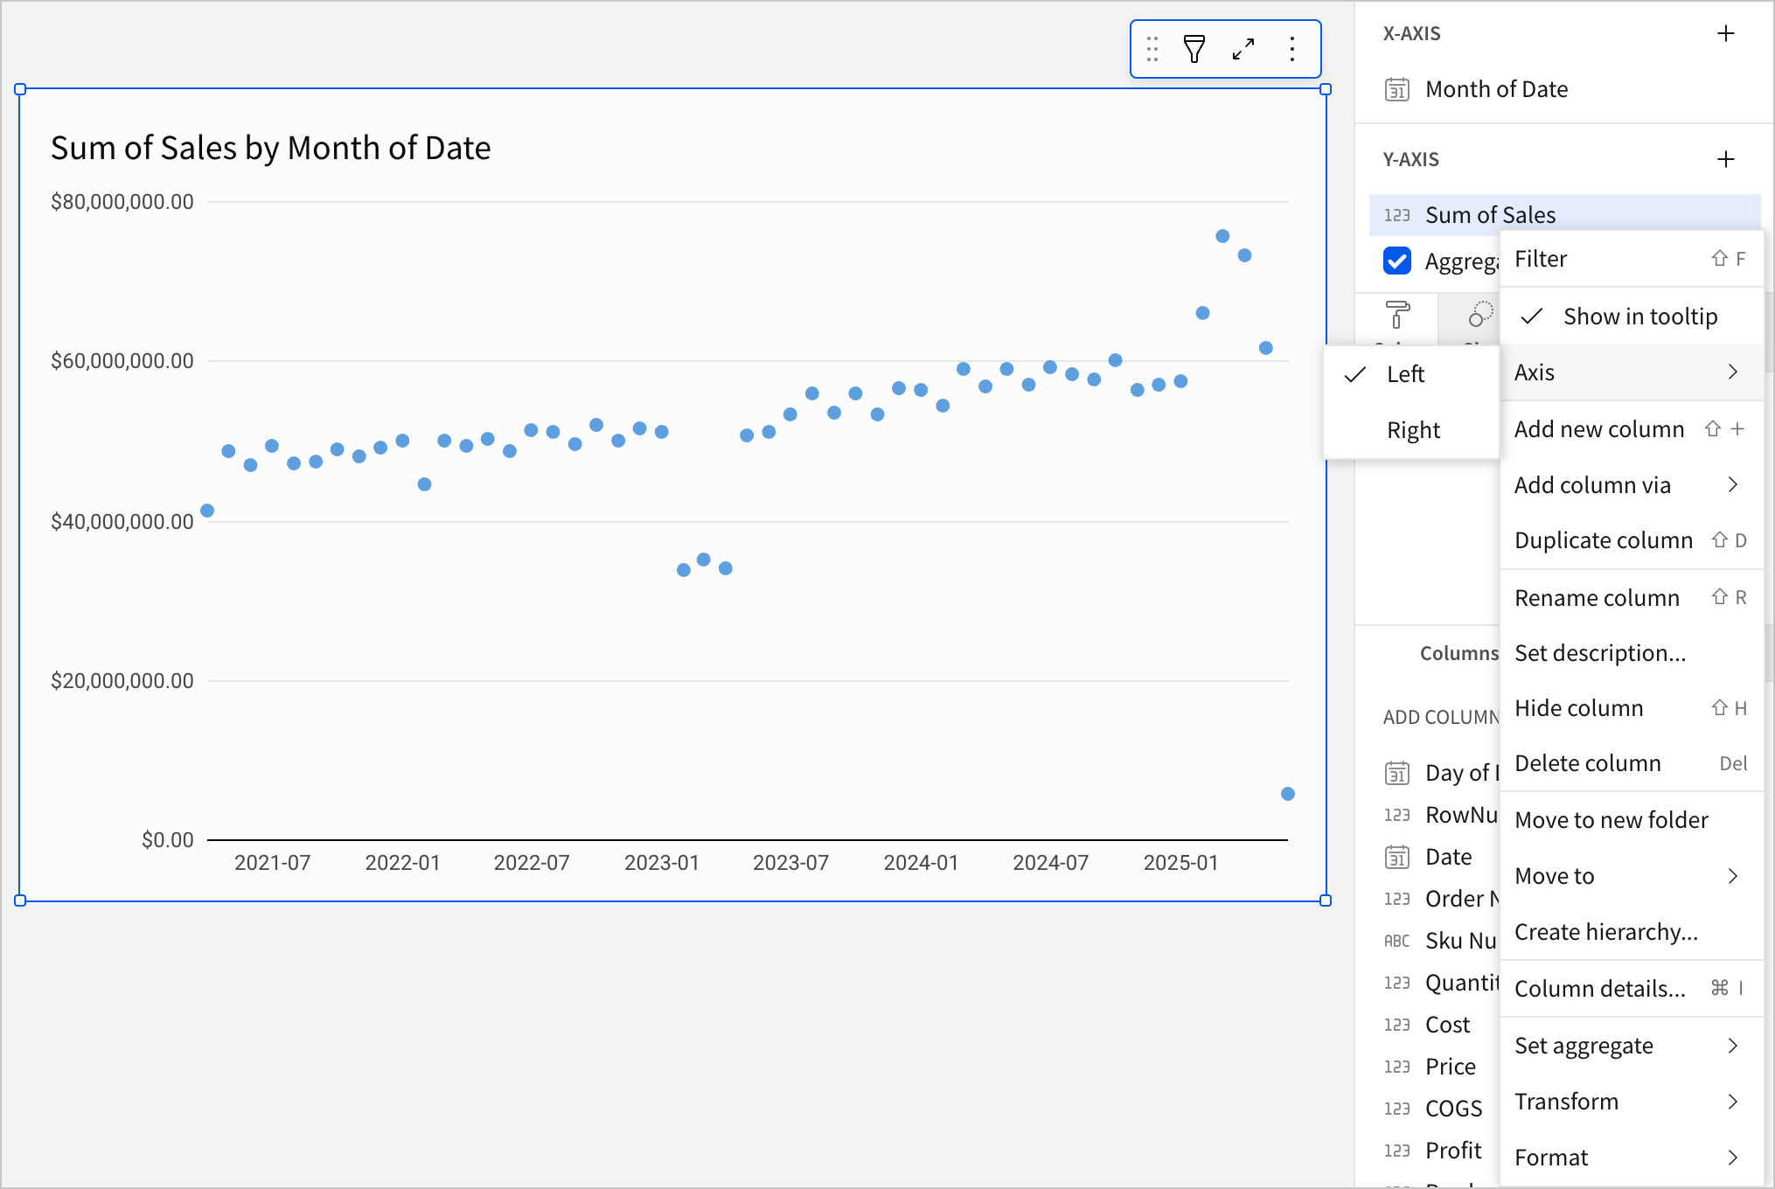Choose Hide column

point(1632,708)
